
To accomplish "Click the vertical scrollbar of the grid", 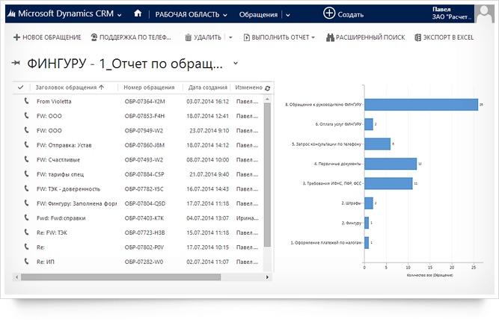I will coord(268,174).
